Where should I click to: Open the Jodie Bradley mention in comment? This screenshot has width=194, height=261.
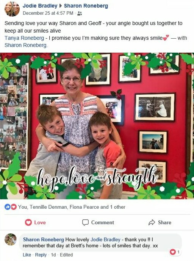[x=105, y=240]
